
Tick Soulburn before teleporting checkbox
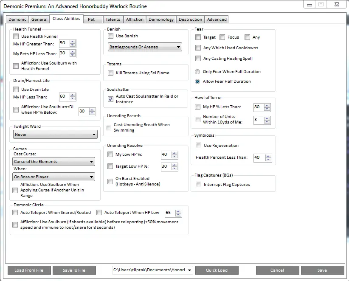(15, 225)
